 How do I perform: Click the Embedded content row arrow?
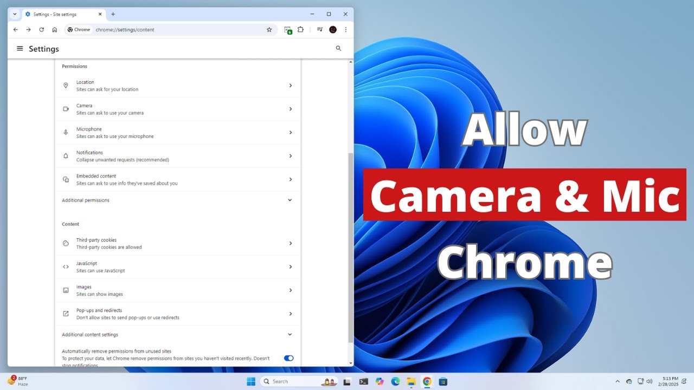pos(290,179)
